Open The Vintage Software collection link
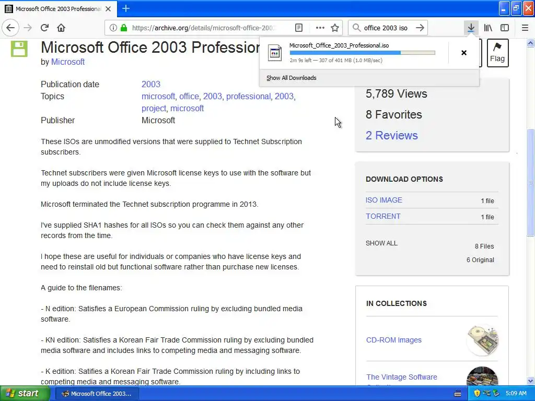The image size is (535, 401). 402,377
